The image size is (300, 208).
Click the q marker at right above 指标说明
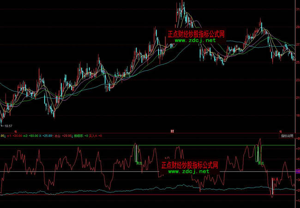click(x=280, y=131)
